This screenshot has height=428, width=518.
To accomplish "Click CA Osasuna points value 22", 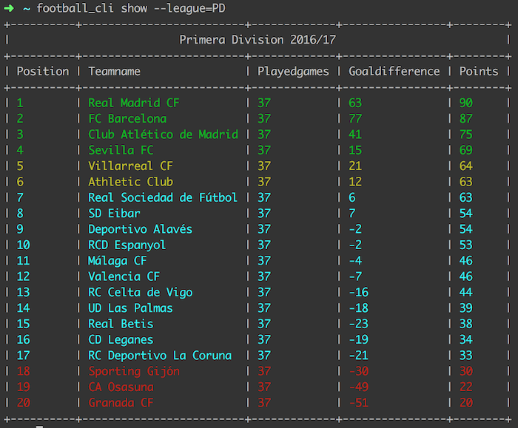I will click(x=465, y=387).
